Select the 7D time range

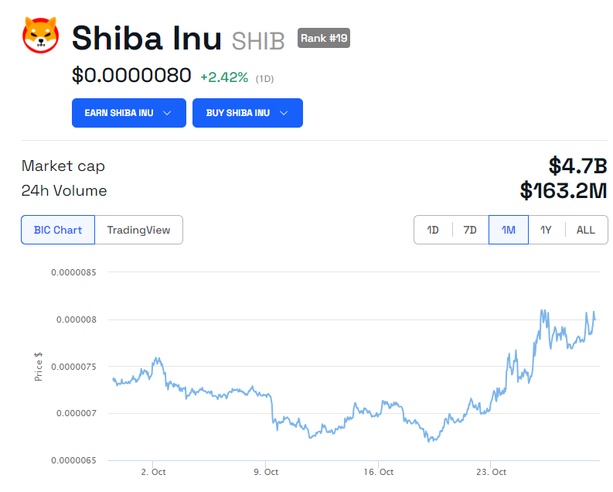pyautogui.click(x=470, y=230)
